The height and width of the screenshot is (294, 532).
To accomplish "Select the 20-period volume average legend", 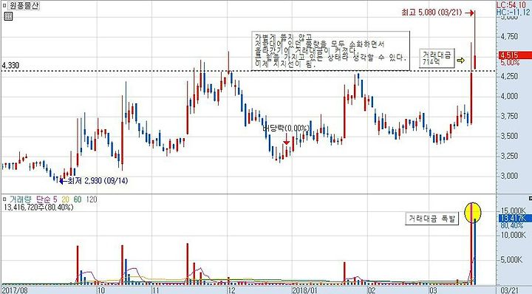I will [x=65, y=199].
